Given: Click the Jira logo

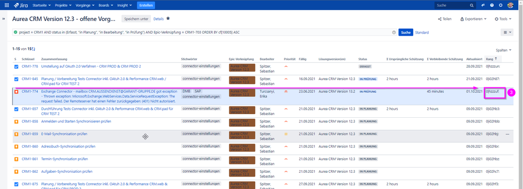Looking at the screenshot, I should (x=21, y=5).
